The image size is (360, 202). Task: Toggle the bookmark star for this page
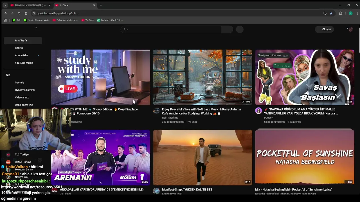click(331, 13)
